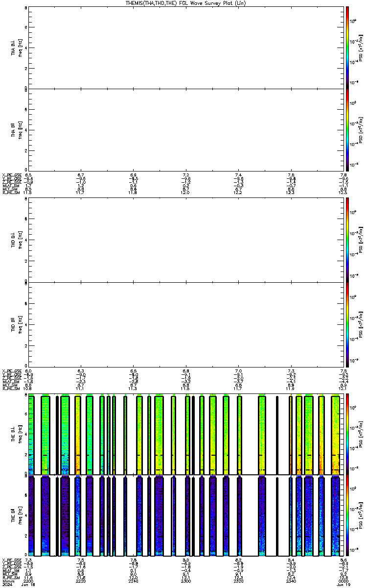367x588 pixels.
Task: Select the THE BL axis label
Action: pos(13,435)
